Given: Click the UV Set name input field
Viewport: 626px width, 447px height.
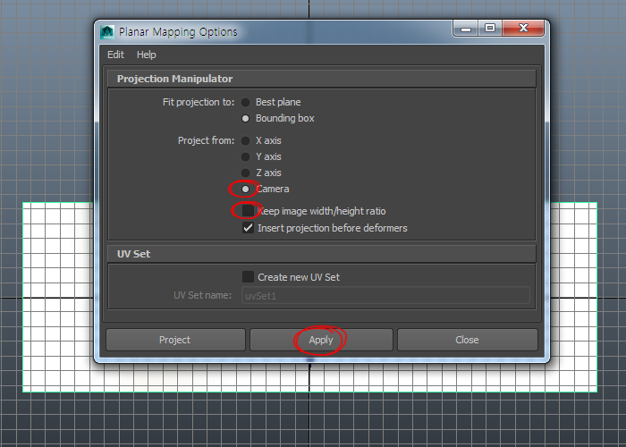Looking at the screenshot, I should click(385, 296).
